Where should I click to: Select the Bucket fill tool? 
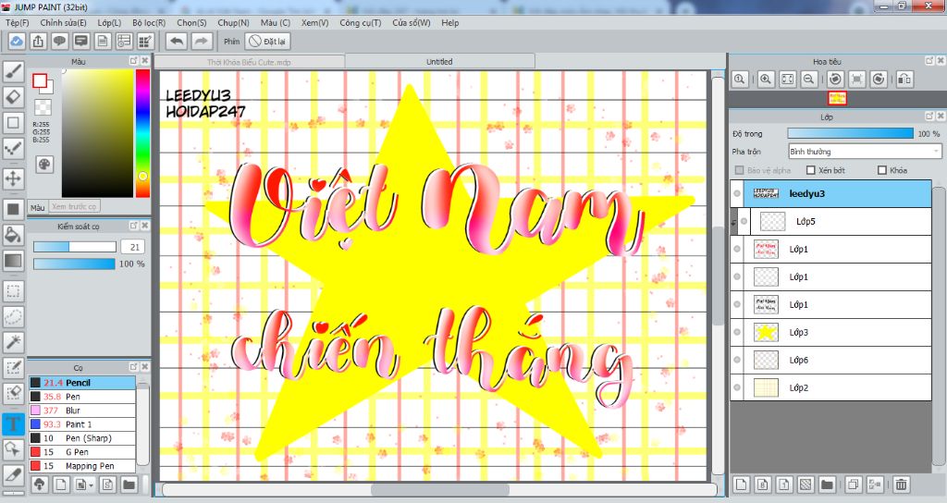[13, 234]
